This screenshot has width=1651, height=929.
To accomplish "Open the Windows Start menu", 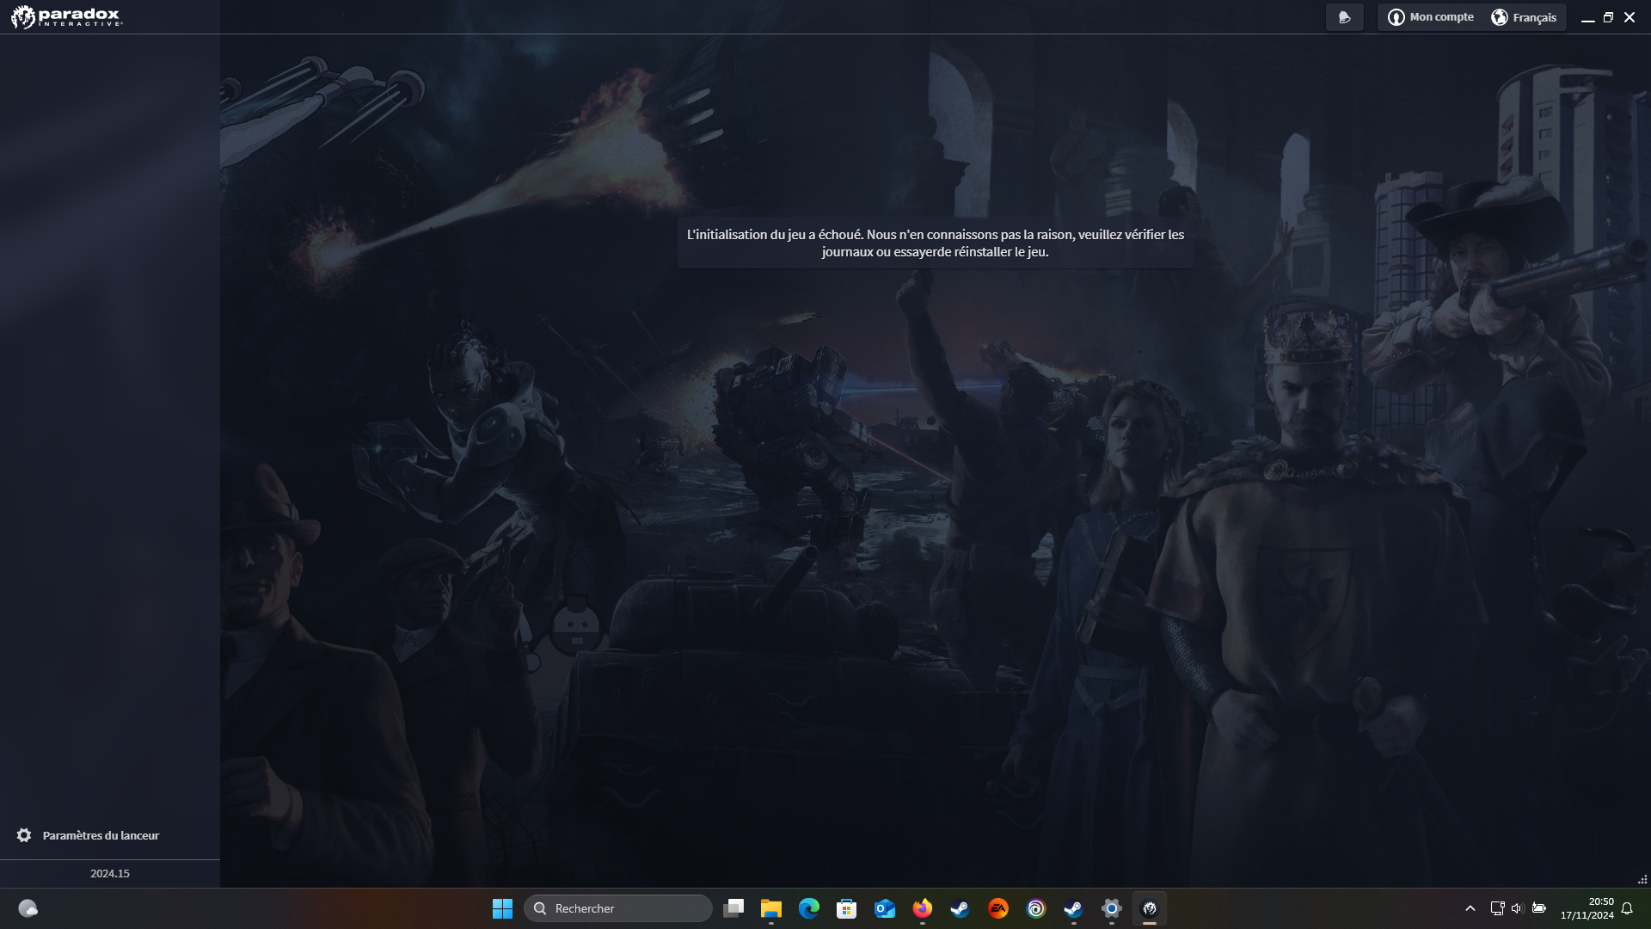I will pyautogui.click(x=502, y=908).
